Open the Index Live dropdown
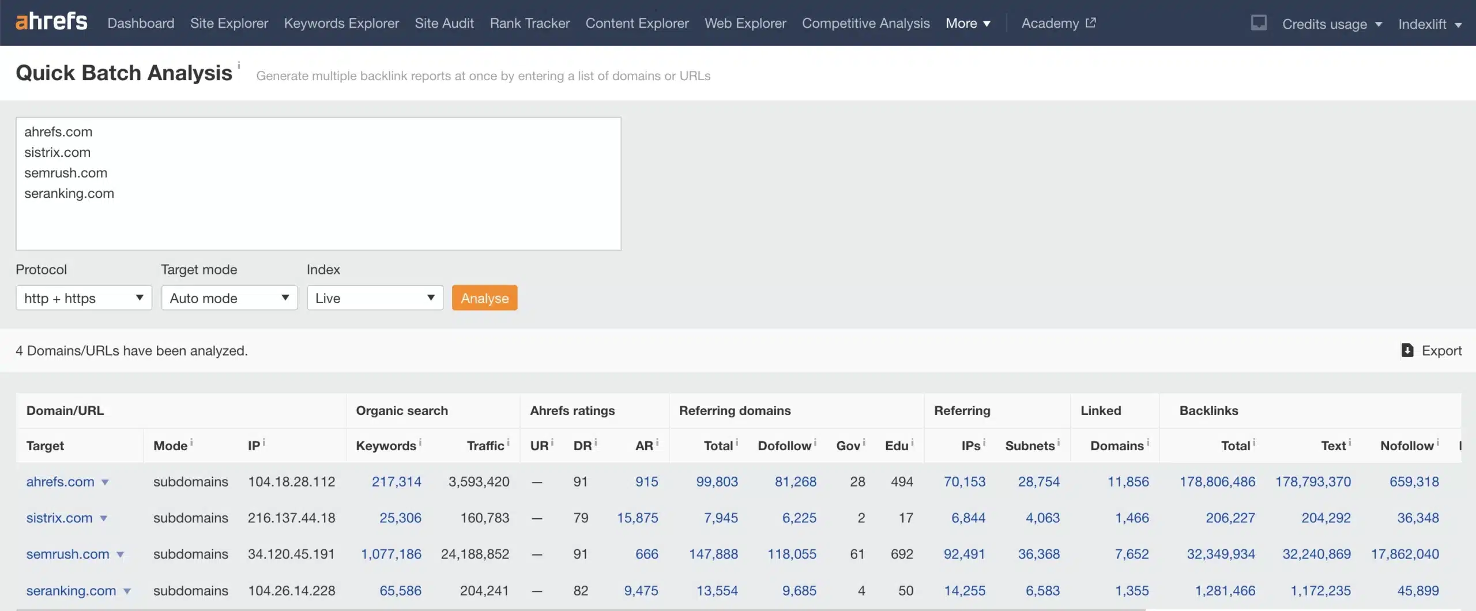The width and height of the screenshot is (1476, 611). pyautogui.click(x=375, y=298)
